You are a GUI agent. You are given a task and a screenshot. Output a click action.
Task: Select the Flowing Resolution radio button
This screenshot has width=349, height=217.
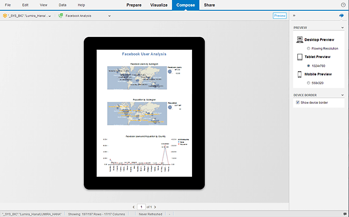point(308,48)
